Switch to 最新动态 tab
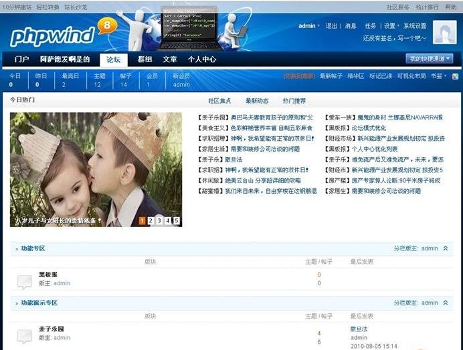 [257, 101]
